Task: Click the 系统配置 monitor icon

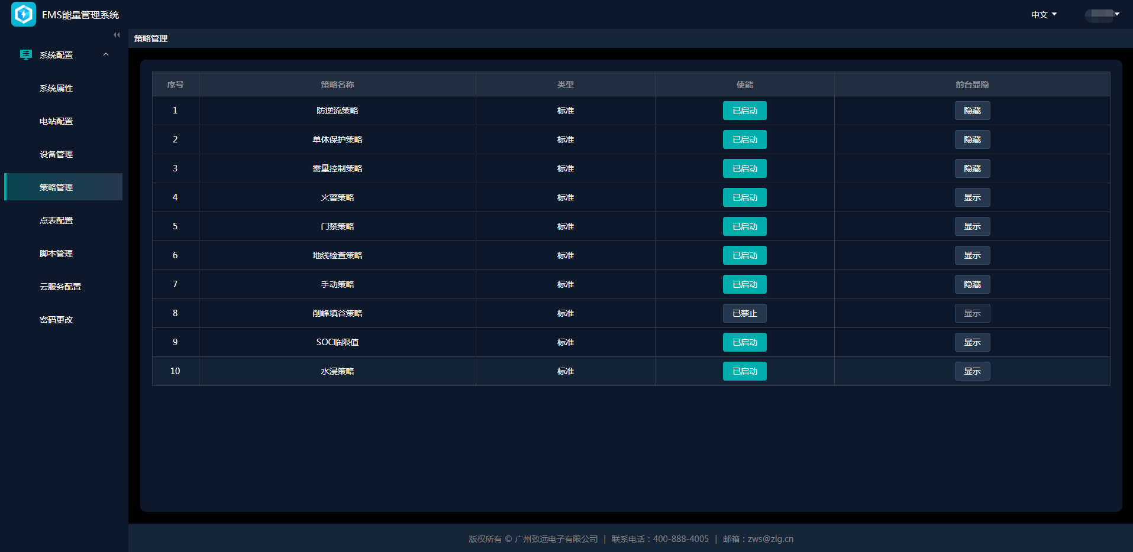Action: [25, 54]
